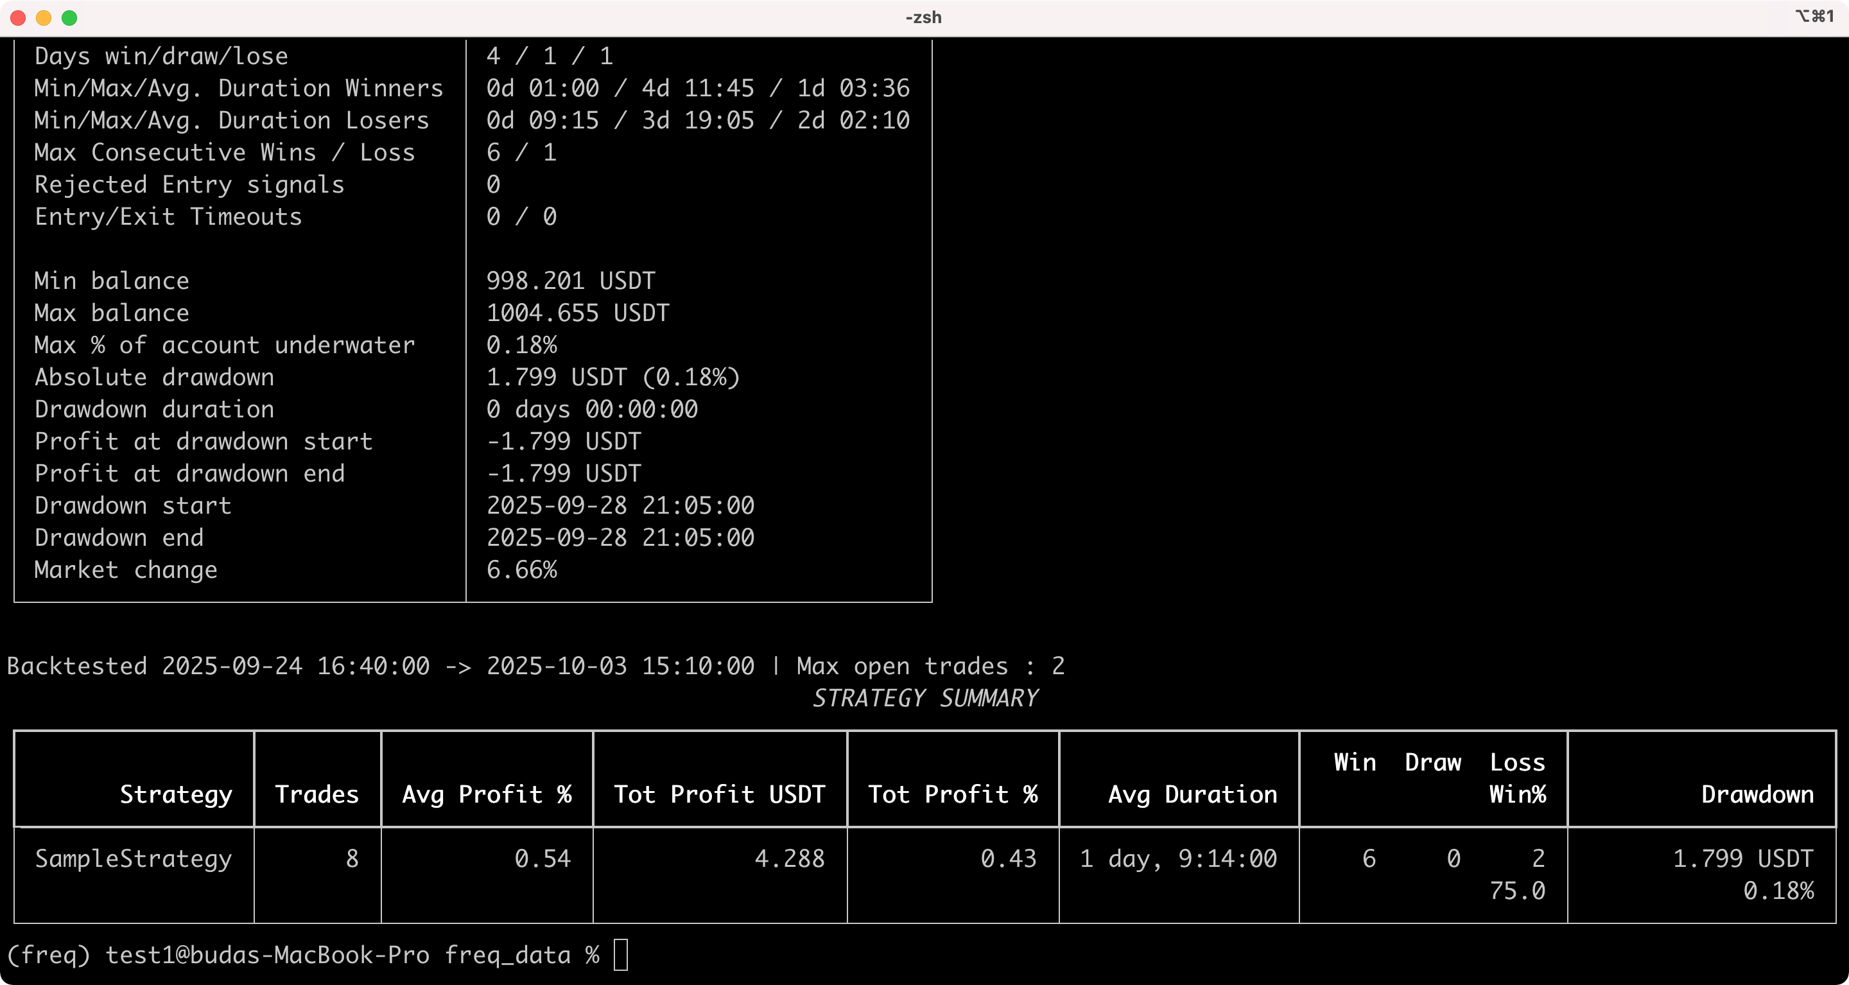
Task: Click the red close window button
Action: point(19,18)
